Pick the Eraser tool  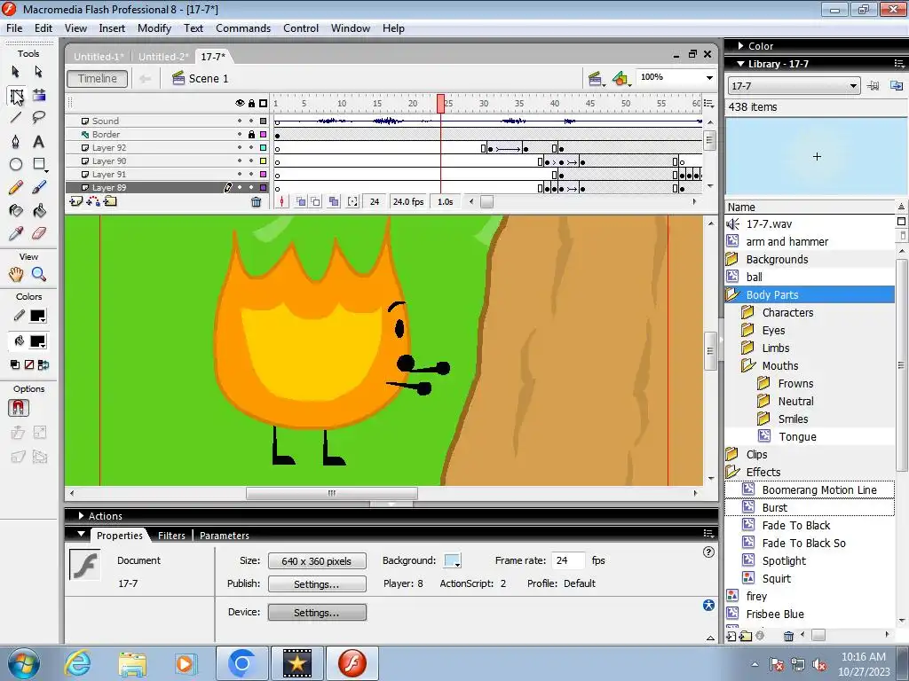point(39,233)
